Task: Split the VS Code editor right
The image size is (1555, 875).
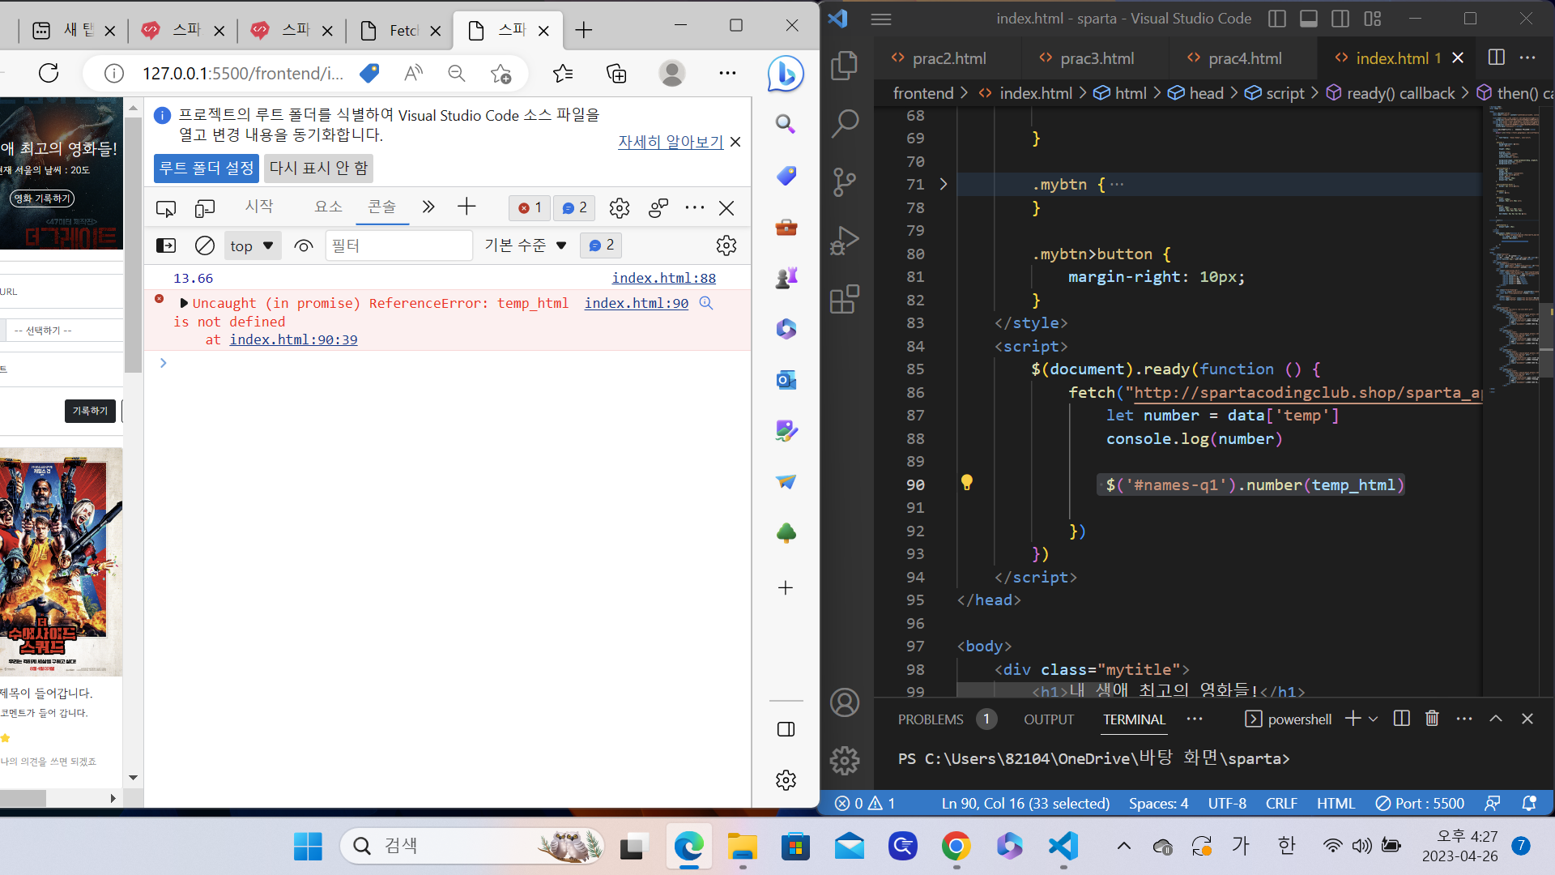Action: pyautogui.click(x=1497, y=58)
